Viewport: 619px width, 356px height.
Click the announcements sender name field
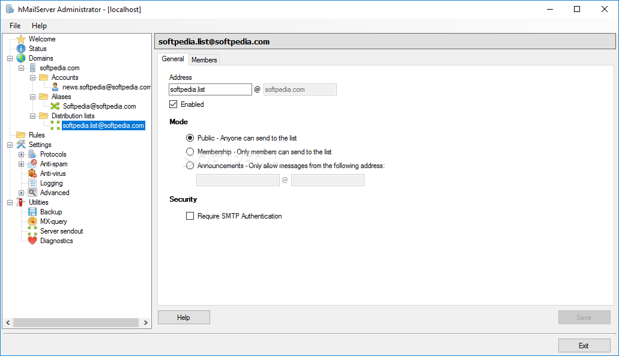[x=238, y=180]
